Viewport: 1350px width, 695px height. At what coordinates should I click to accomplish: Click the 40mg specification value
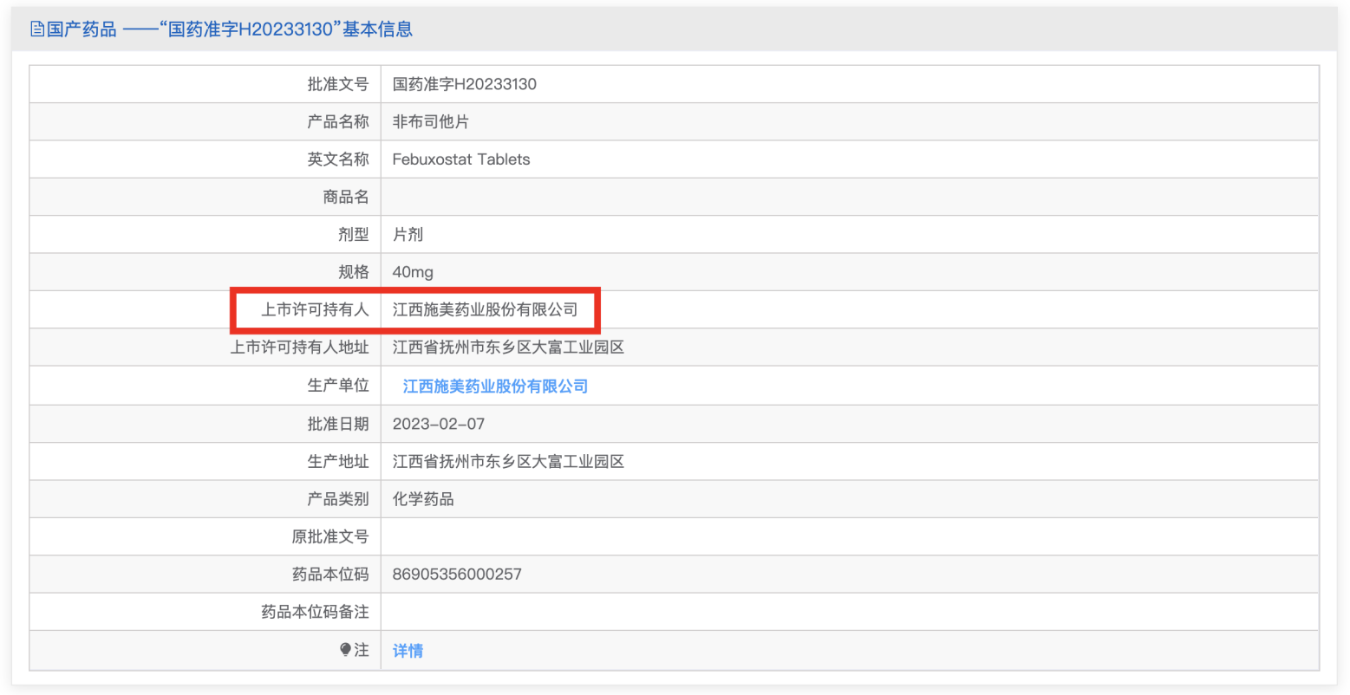(x=413, y=272)
